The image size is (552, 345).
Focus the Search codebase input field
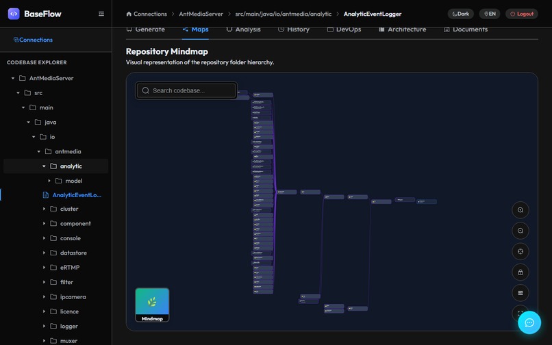(x=186, y=90)
